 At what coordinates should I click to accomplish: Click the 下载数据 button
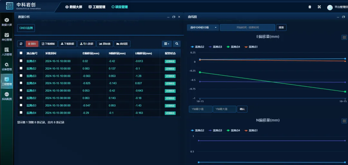tap(67, 44)
